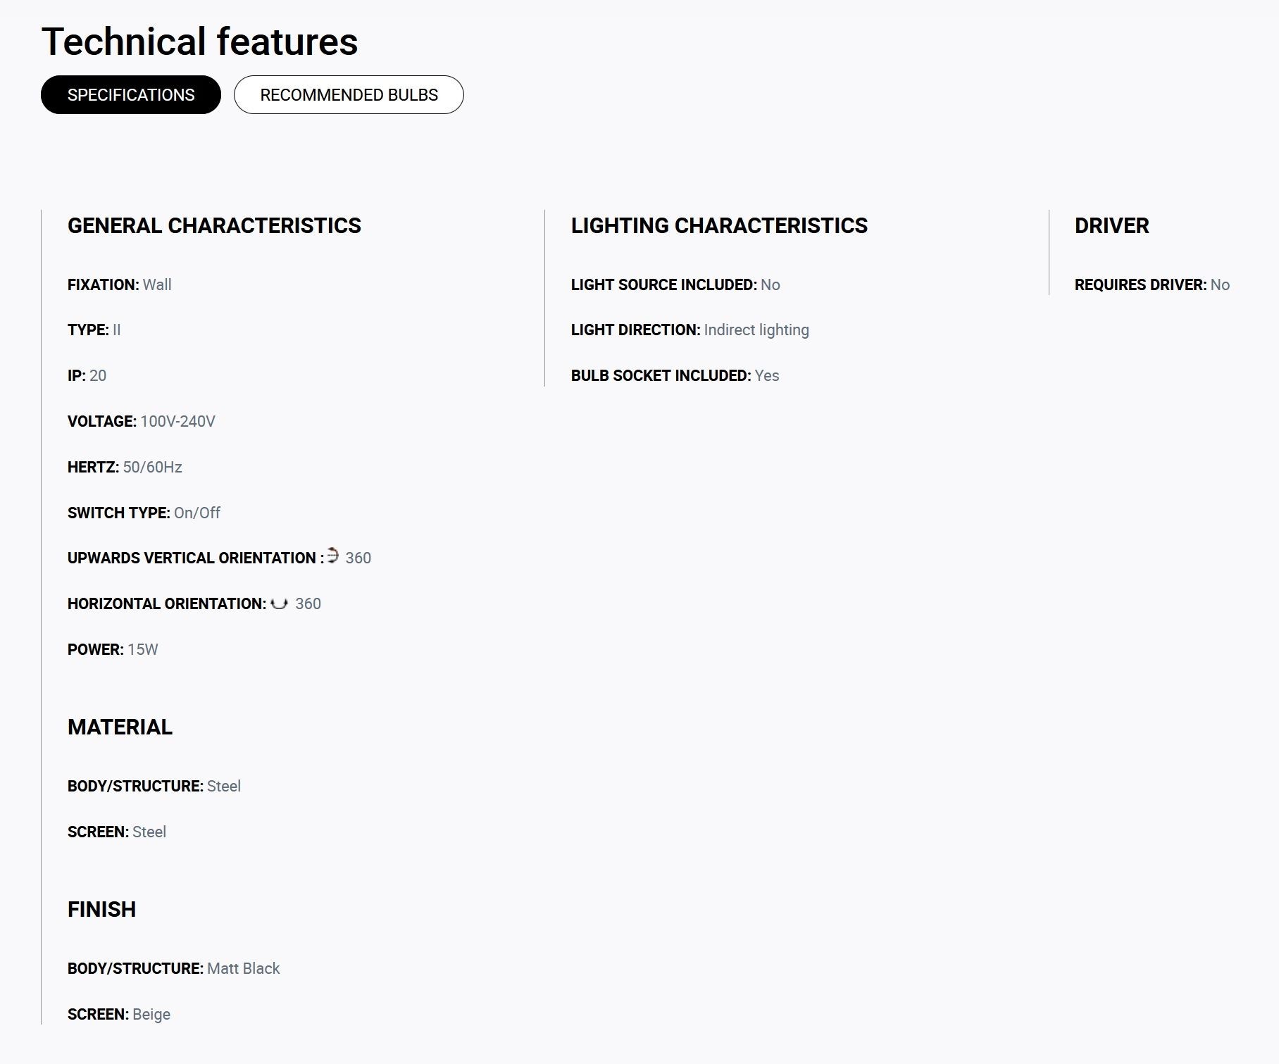This screenshot has height=1064, width=1279.
Task: Select the Matt Black finish text
Action: coord(244,969)
